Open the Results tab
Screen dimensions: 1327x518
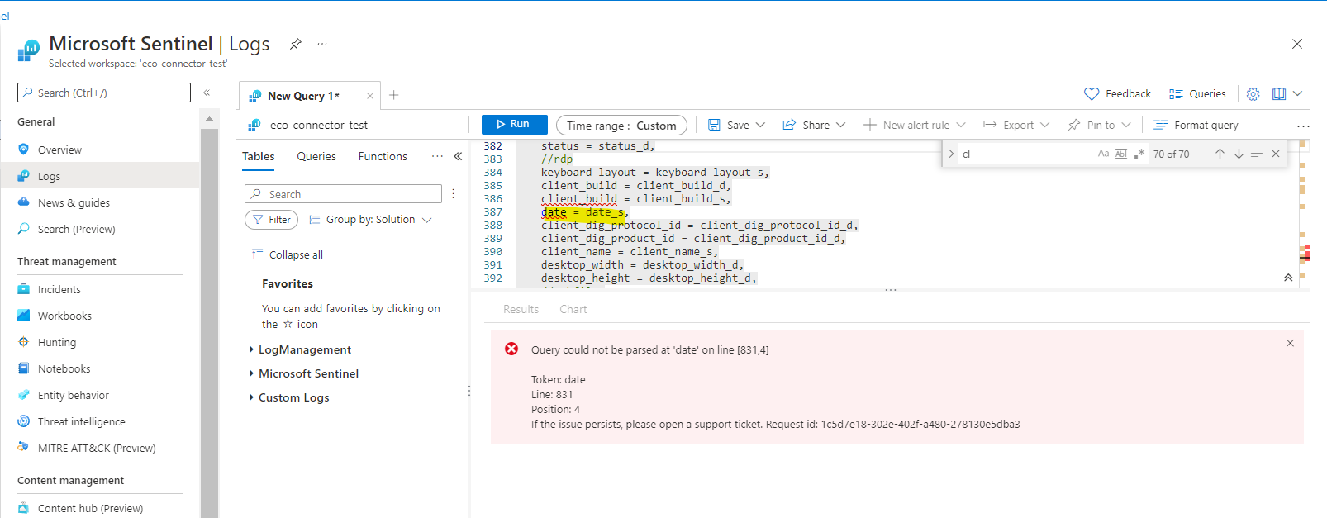point(521,309)
